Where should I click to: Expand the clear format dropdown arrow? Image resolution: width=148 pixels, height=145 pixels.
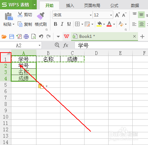click(x=126, y=24)
